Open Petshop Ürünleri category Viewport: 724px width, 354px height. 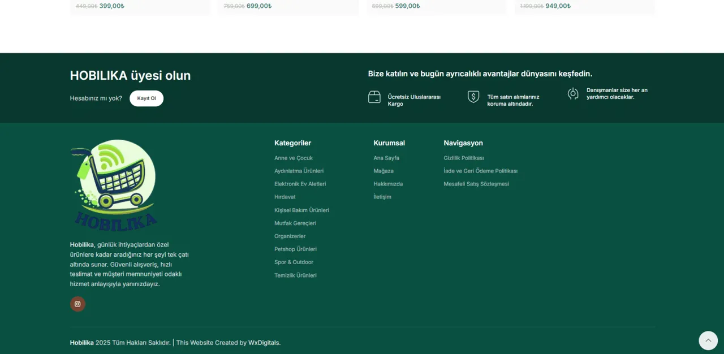point(295,249)
